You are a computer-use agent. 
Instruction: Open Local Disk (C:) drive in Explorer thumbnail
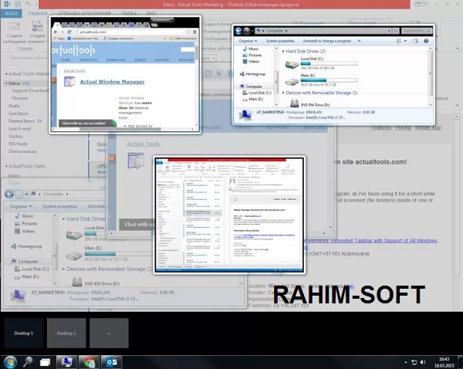pyautogui.click(x=322, y=63)
